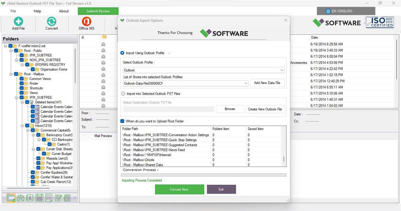Select Import Using Outlook Profile radio button
This screenshot has height=211, width=401.
pyautogui.click(x=122, y=53)
